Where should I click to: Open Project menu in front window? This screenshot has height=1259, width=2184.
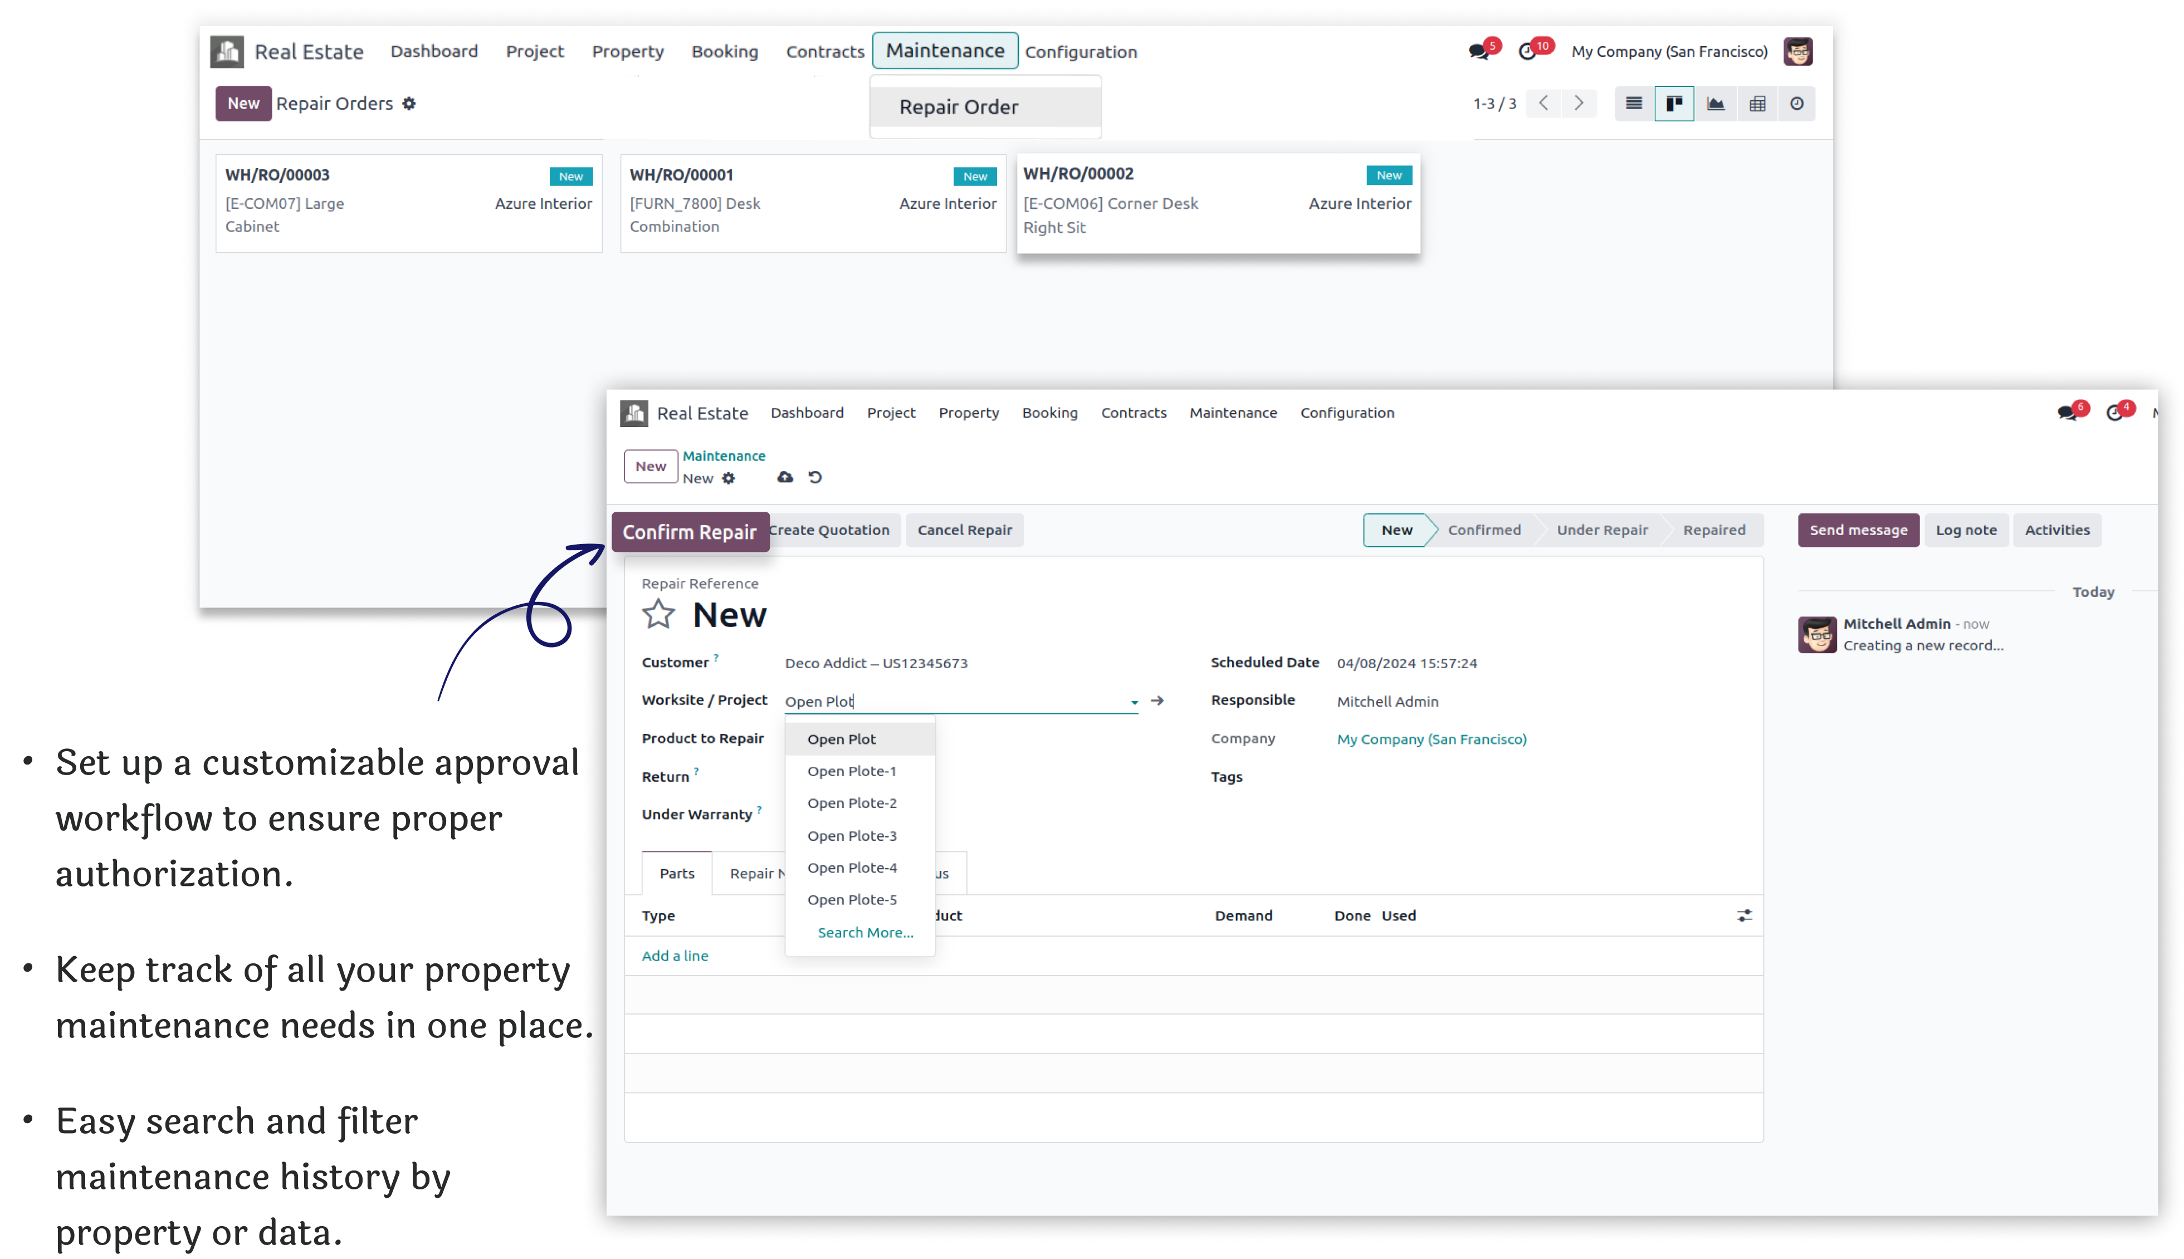pyautogui.click(x=891, y=413)
